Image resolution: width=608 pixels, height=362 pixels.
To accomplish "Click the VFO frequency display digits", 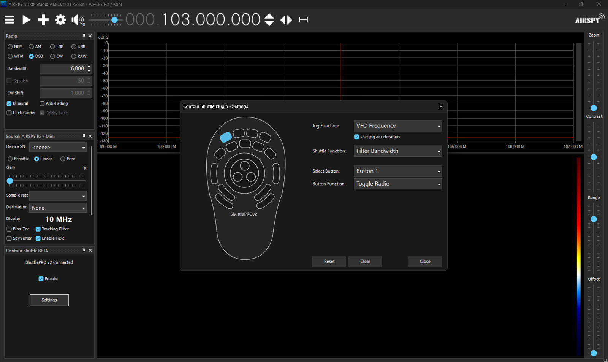I will pos(193,20).
